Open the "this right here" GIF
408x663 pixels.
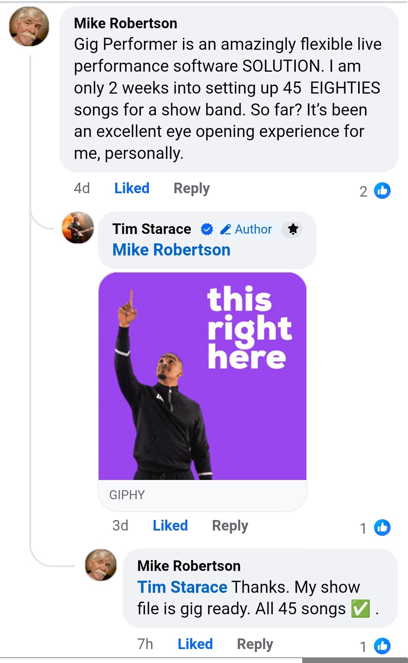click(x=202, y=376)
